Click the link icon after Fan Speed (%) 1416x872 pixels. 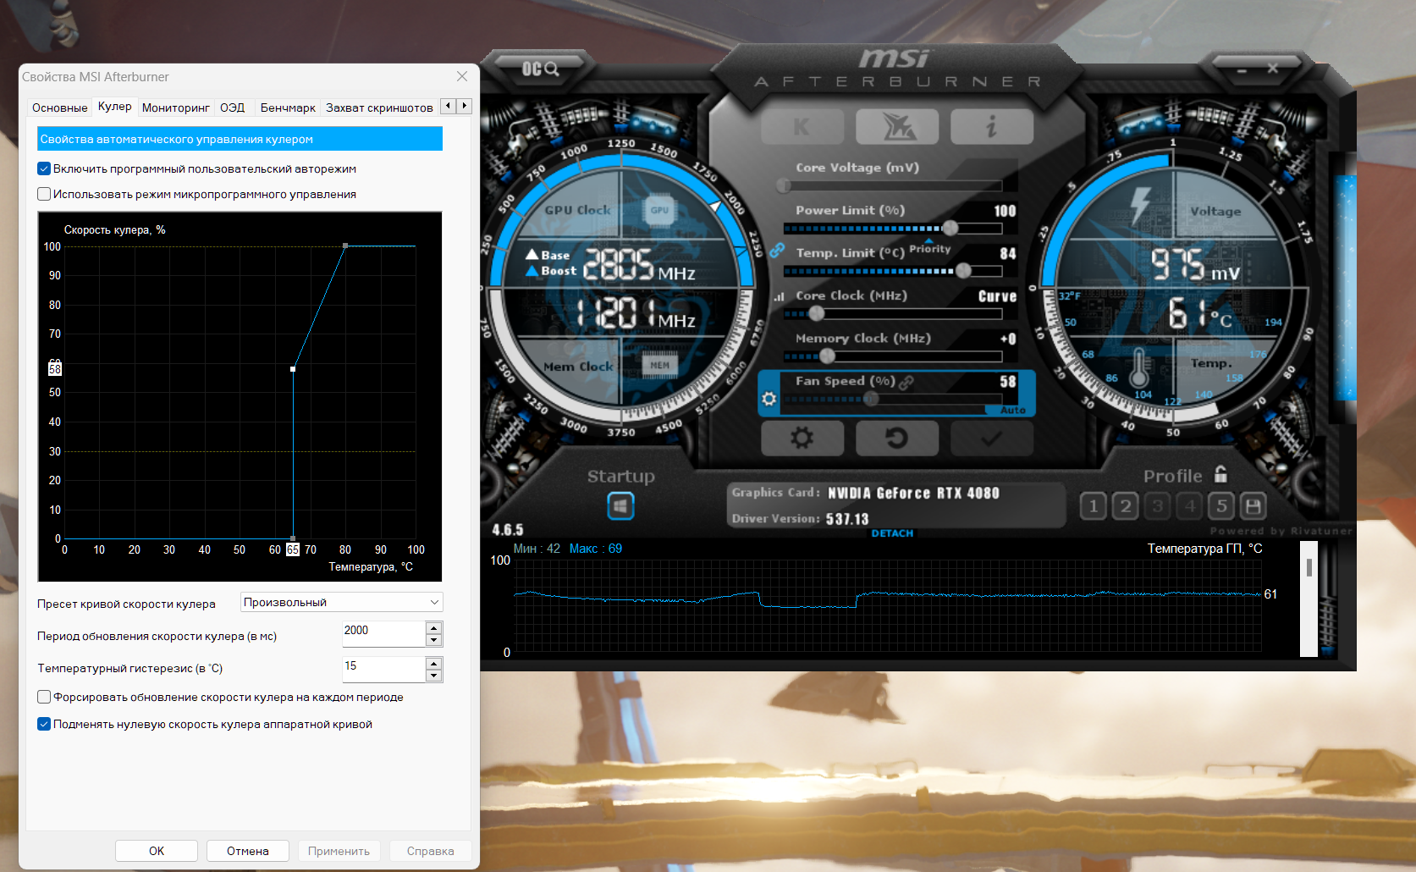[x=906, y=382]
